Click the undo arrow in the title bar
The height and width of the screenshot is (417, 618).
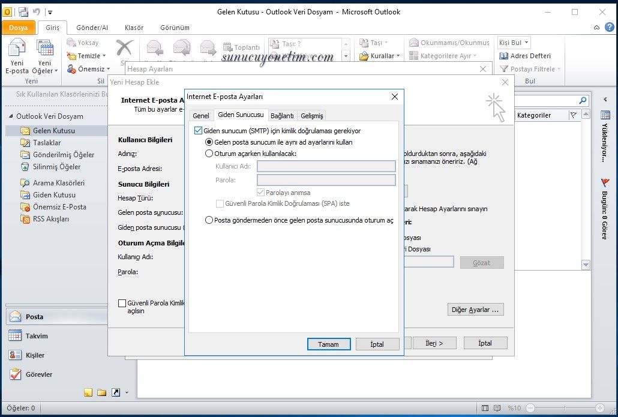coord(36,12)
